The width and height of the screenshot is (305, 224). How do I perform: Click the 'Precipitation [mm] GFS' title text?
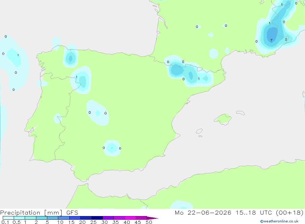point(39,213)
